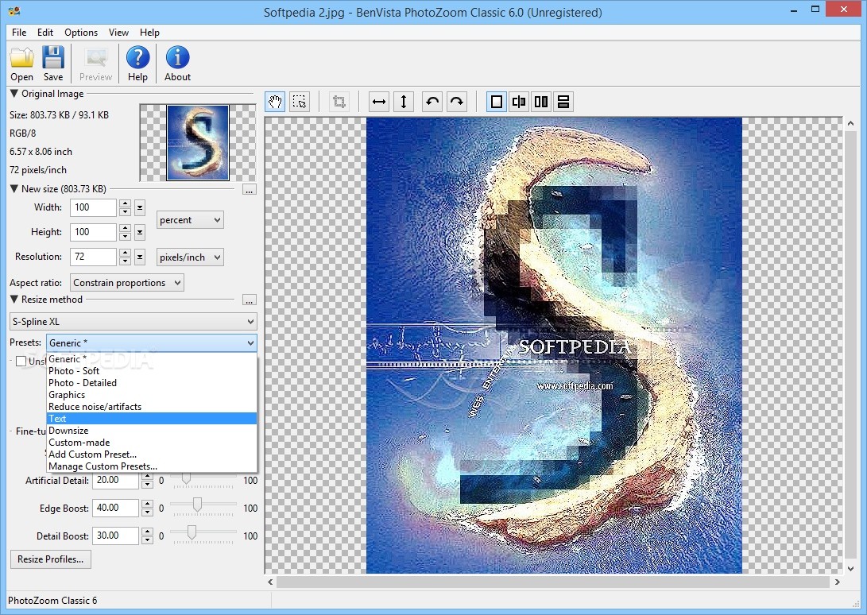Select the Hand pan tool
This screenshot has height=615, width=867.
(x=275, y=102)
